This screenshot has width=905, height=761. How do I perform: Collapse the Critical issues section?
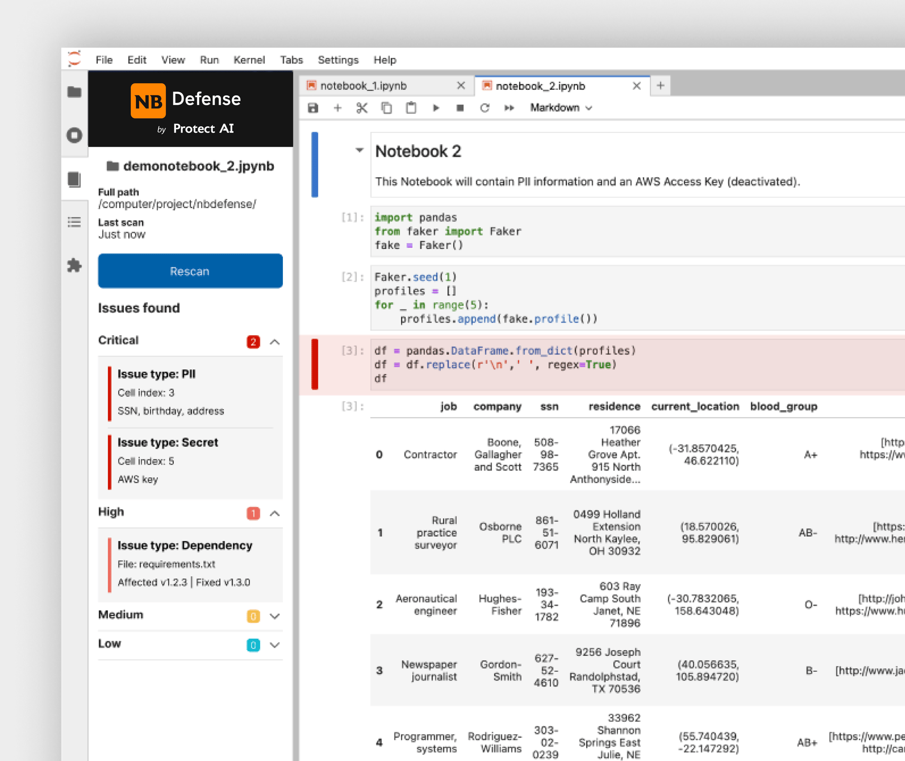275,341
